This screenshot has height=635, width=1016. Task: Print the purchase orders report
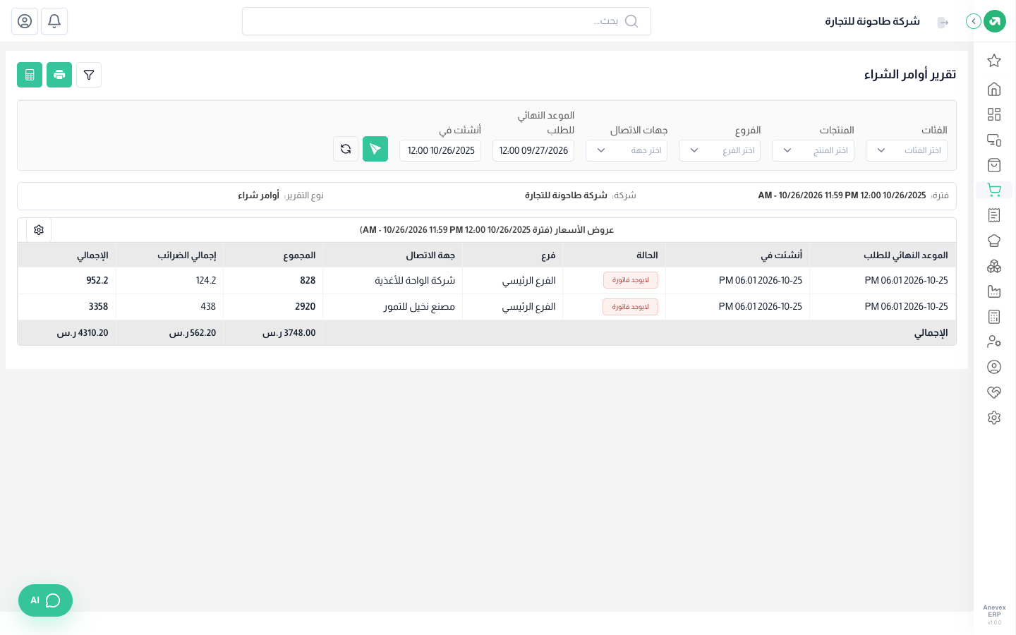pyautogui.click(x=59, y=75)
